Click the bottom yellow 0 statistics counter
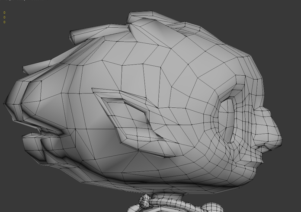 (x=4, y=22)
